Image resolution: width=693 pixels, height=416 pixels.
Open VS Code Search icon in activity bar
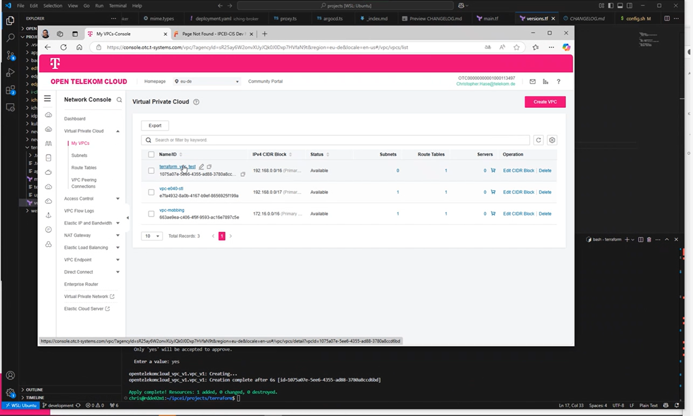click(10, 38)
